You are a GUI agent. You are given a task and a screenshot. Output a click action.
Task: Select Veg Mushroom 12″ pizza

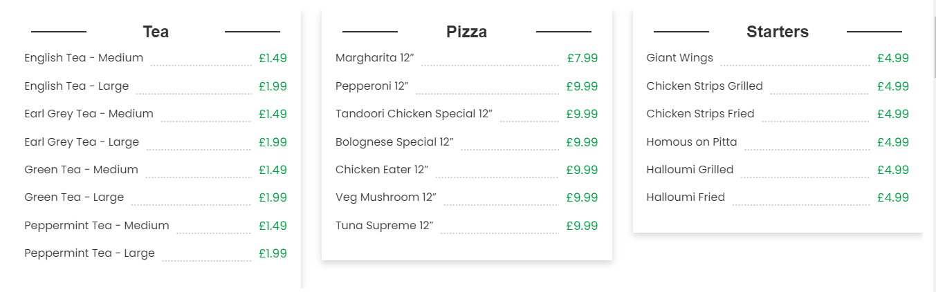[x=386, y=197]
